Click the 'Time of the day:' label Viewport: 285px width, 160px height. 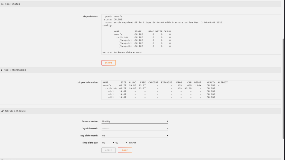coord(90,143)
